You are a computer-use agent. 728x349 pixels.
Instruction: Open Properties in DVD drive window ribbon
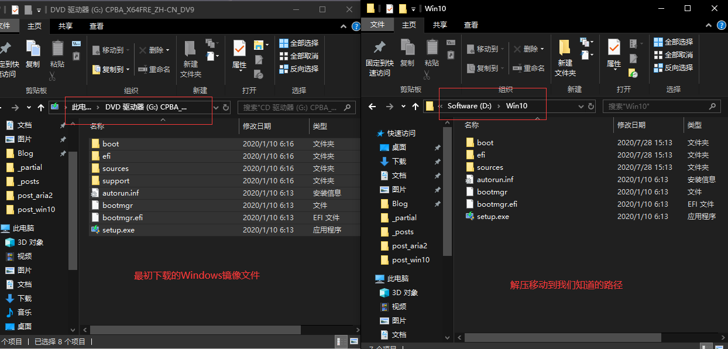[239, 54]
